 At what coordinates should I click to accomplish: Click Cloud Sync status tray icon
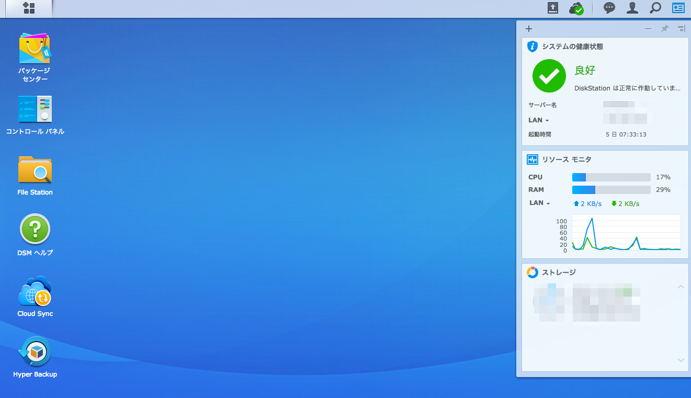pyautogui.click(x=576, y=8)
